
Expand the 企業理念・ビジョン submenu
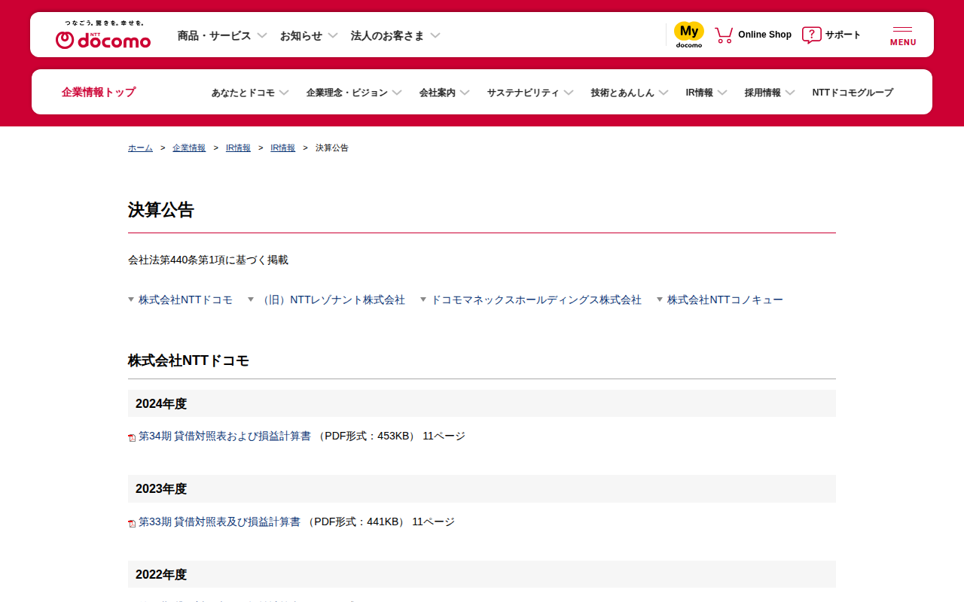pyautogui.click(x=354, y=93)
